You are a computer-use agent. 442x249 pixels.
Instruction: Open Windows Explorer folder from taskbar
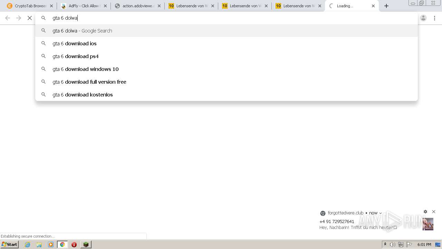pos(39,245)
